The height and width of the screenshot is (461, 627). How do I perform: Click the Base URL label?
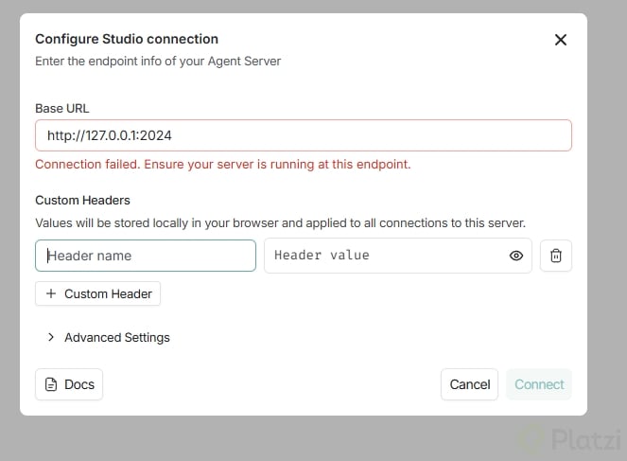[x=62, y=108]
